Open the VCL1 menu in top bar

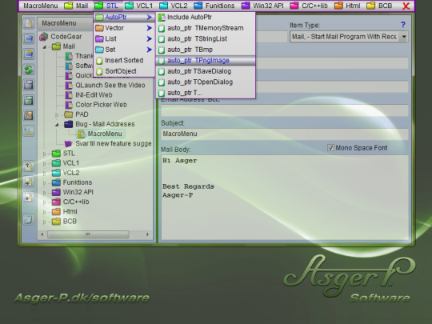click(x=138, y=6)
